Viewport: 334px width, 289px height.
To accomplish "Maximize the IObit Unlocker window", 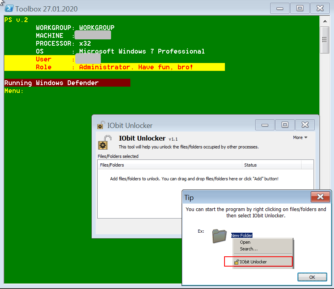I will (285, 125).
